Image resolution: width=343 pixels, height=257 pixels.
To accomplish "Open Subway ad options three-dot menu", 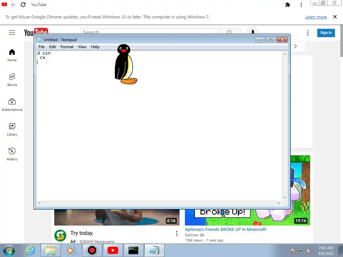I will click(x=177, y=234).
